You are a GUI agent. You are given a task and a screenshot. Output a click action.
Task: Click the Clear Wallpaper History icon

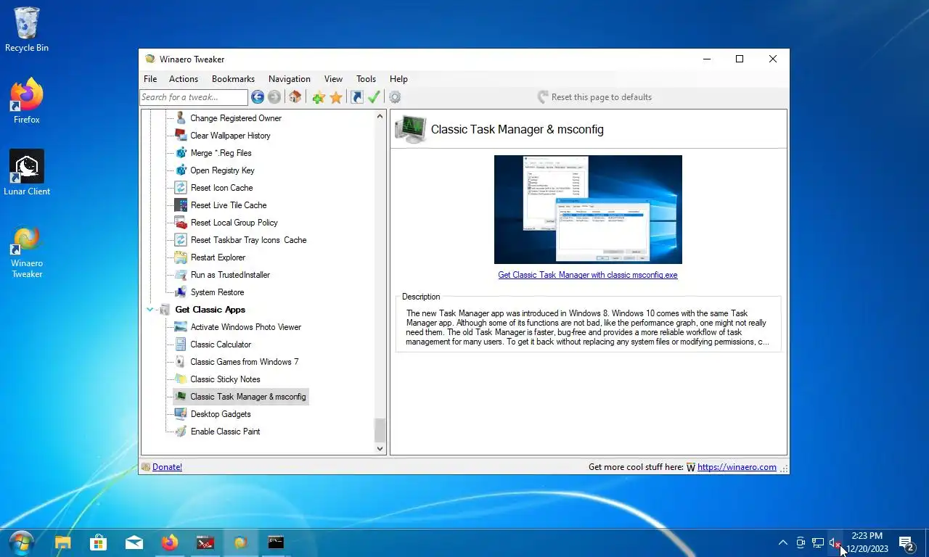coord(181,135)
